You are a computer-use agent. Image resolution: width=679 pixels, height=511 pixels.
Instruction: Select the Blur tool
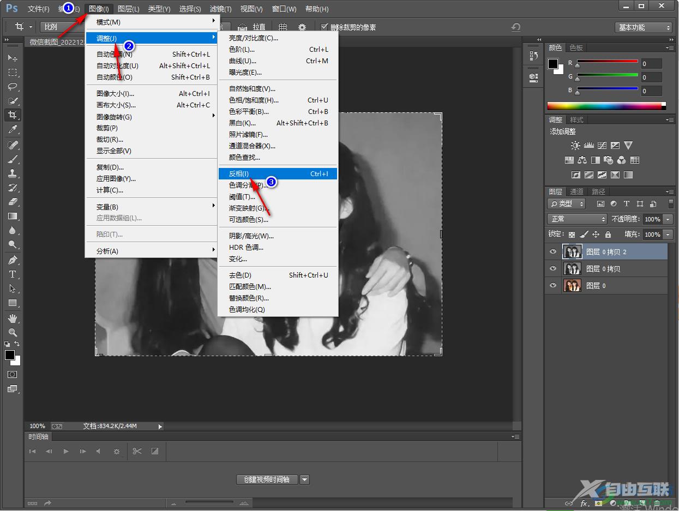click(x=13, y=230)
